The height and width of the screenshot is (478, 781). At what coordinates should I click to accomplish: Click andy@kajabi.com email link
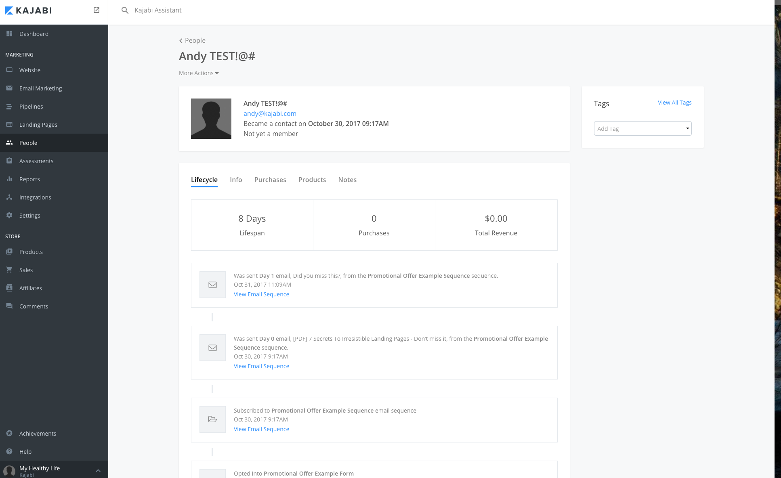[270, 113]
